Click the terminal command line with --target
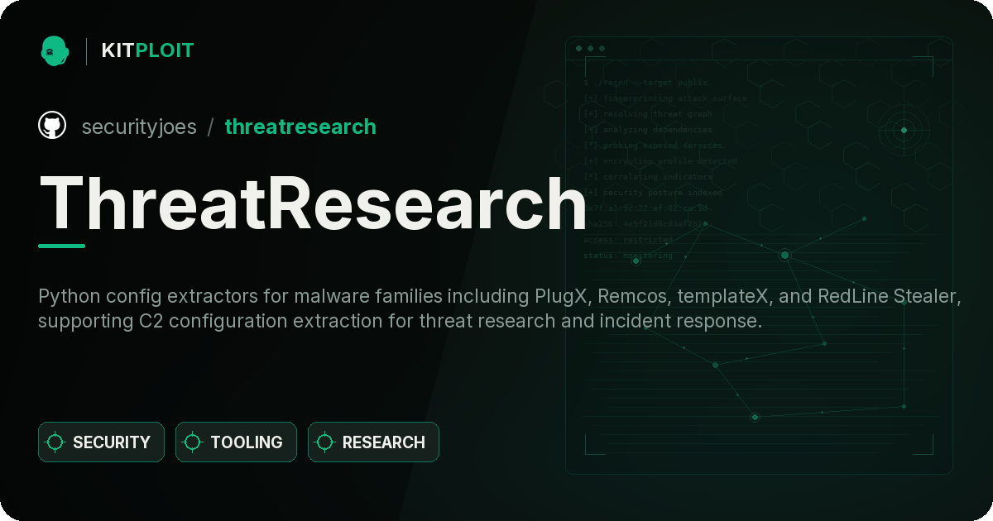Image resolution: width=993 pixels, height=521 pixels. 646,83
